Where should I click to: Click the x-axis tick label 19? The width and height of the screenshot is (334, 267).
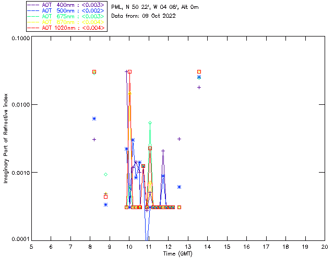tap(305, 247)
